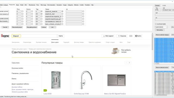Open the Душевые кабины sub-link
Image resolution: width=174 pixels, height=98 pixels.
17,87
